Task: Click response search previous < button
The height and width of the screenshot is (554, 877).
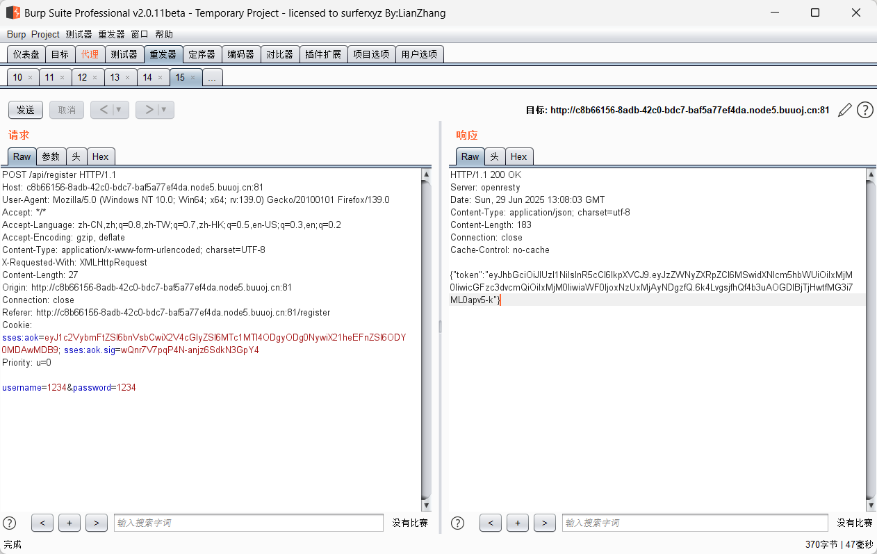Action: click(x=491, y=523)
